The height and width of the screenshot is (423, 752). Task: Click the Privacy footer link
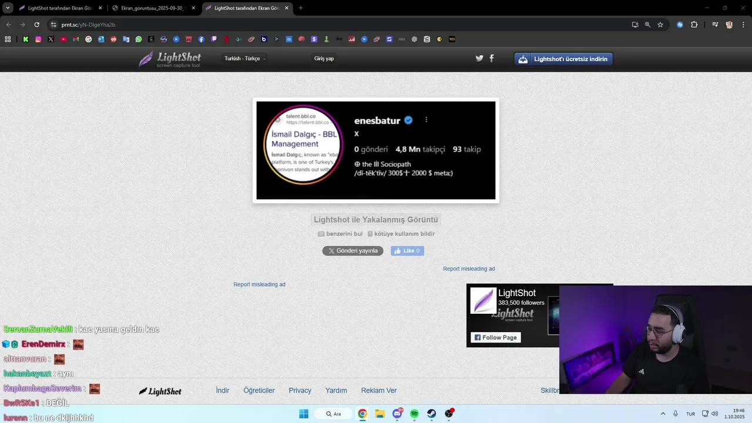pos(300,391)
